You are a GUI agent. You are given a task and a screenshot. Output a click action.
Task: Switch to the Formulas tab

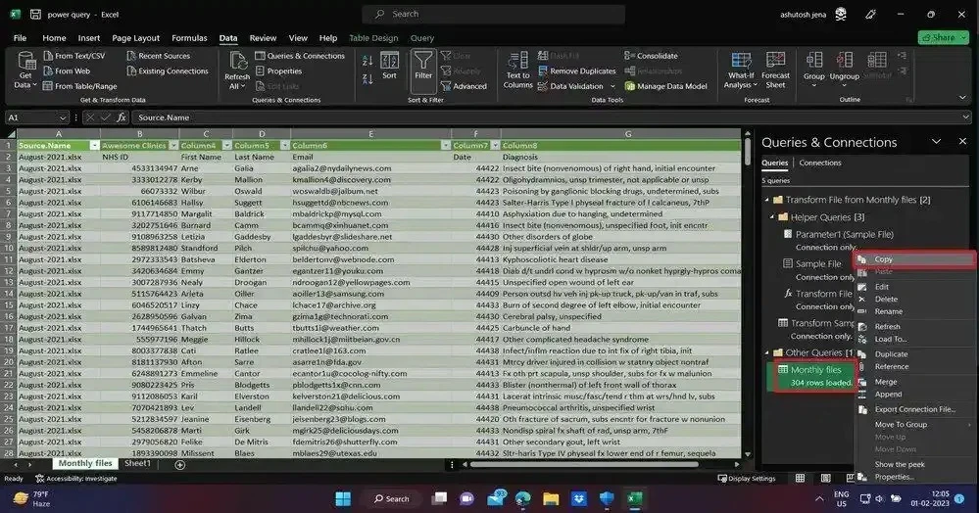189,38
